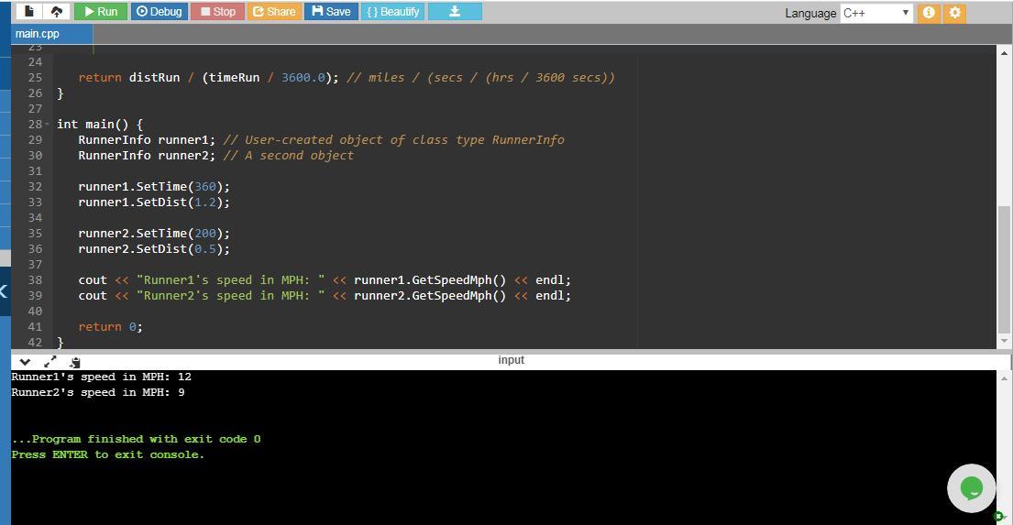
Task: Click "...Program finished with exit code 0" text
Action: [x=137, y=439]
